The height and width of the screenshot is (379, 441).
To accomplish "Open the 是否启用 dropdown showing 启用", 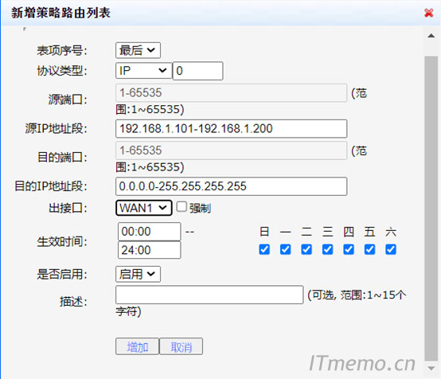I will coord(138,274).
